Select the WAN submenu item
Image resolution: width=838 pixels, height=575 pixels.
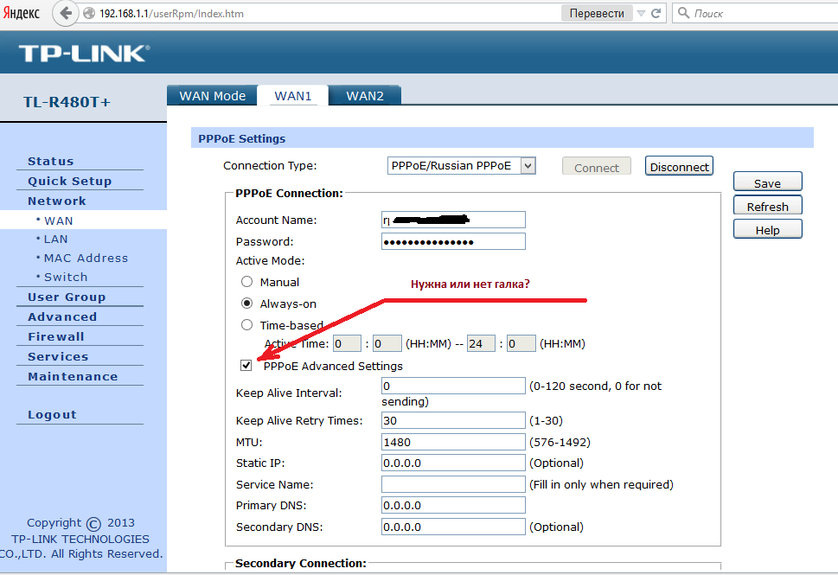58,220
